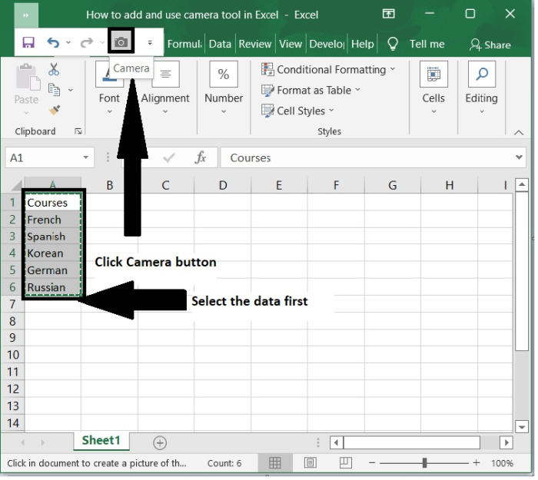This screenshot has width=538, height=480.
Task: Click the Insert Function fx icon
Action: point(201,157)
